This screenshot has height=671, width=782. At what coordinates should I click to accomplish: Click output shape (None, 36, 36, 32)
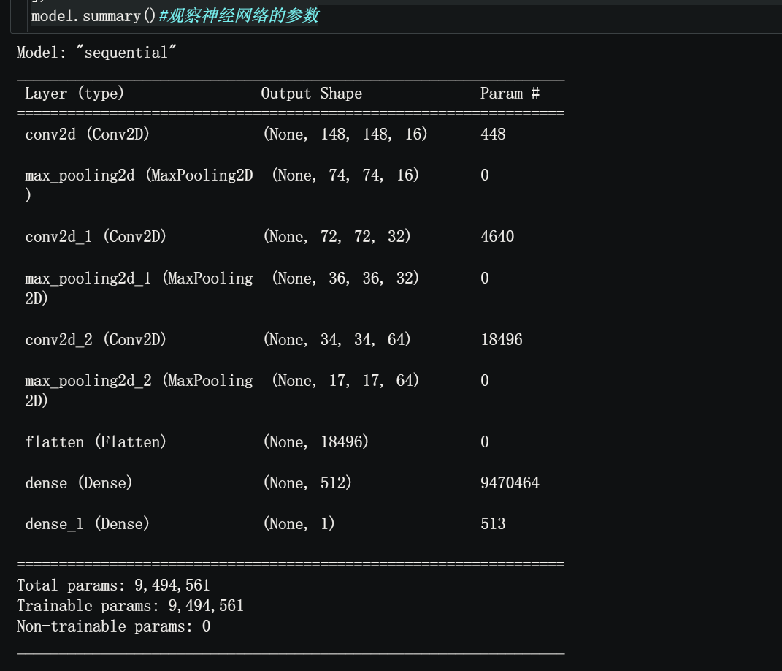click(345, 278)
